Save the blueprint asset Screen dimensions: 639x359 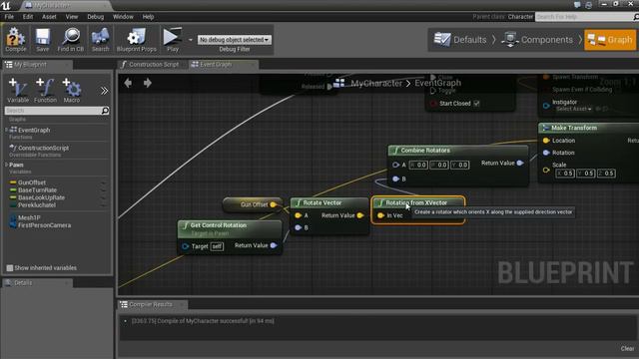point(42,40)
